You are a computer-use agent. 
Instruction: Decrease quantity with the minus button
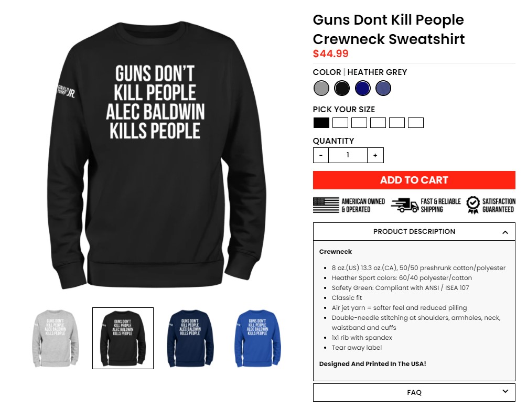320,155
